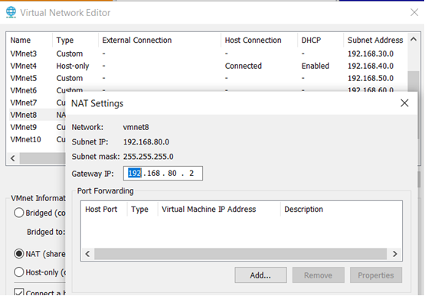Click the Properties port forwarding button

click(x=376, y=275)
